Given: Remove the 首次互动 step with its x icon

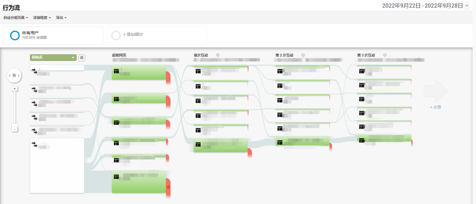Looking at the screenshot, I should click(x=218, y=55).
